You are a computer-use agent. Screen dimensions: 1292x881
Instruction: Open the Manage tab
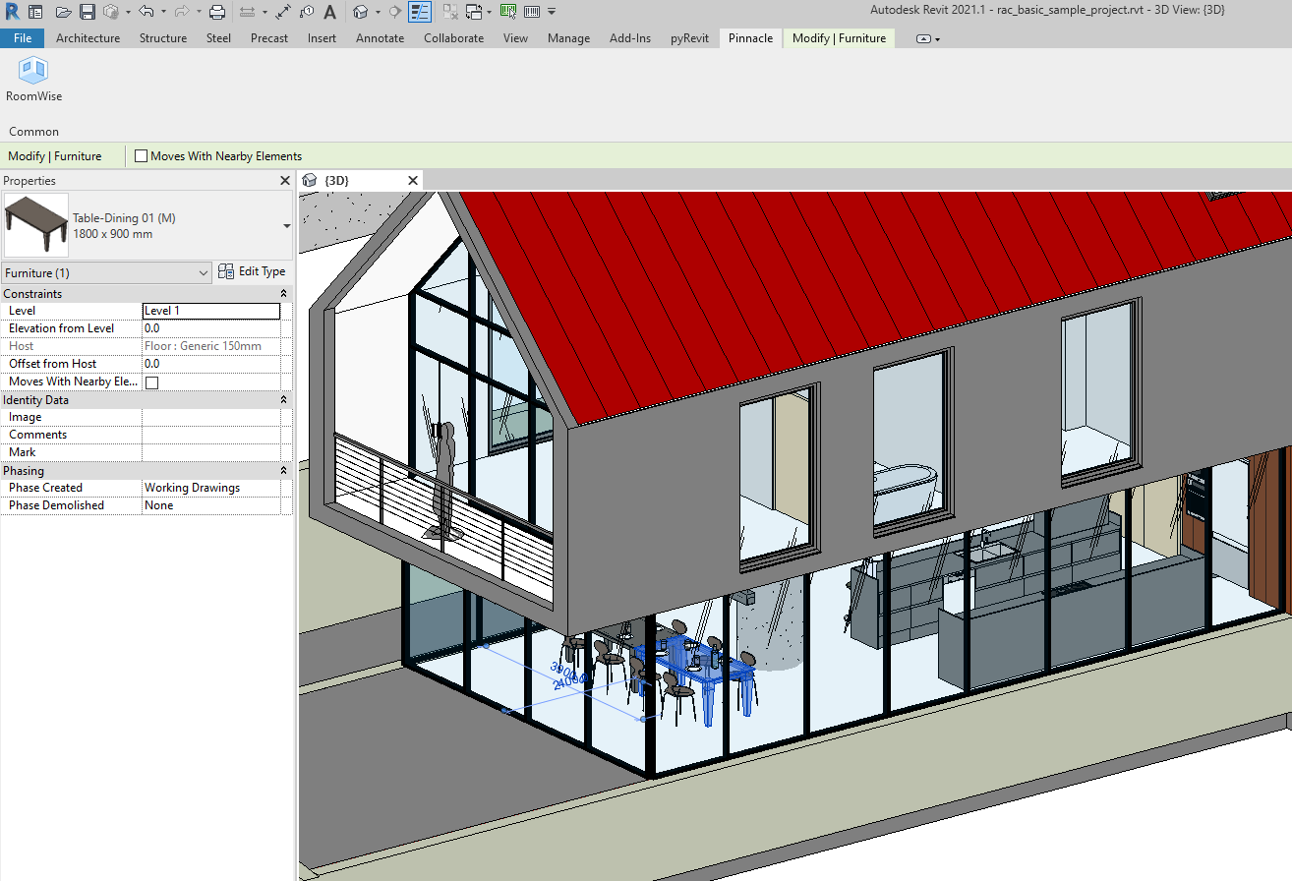[x=568, y=38]
